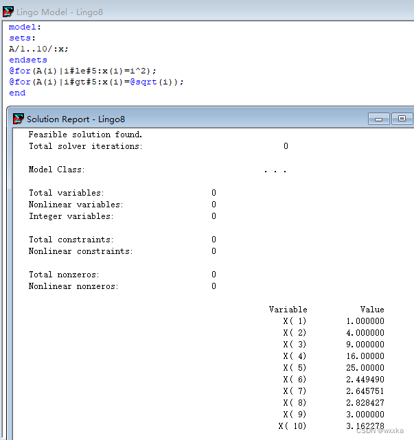Click the Lingo Model window icon

8,12
